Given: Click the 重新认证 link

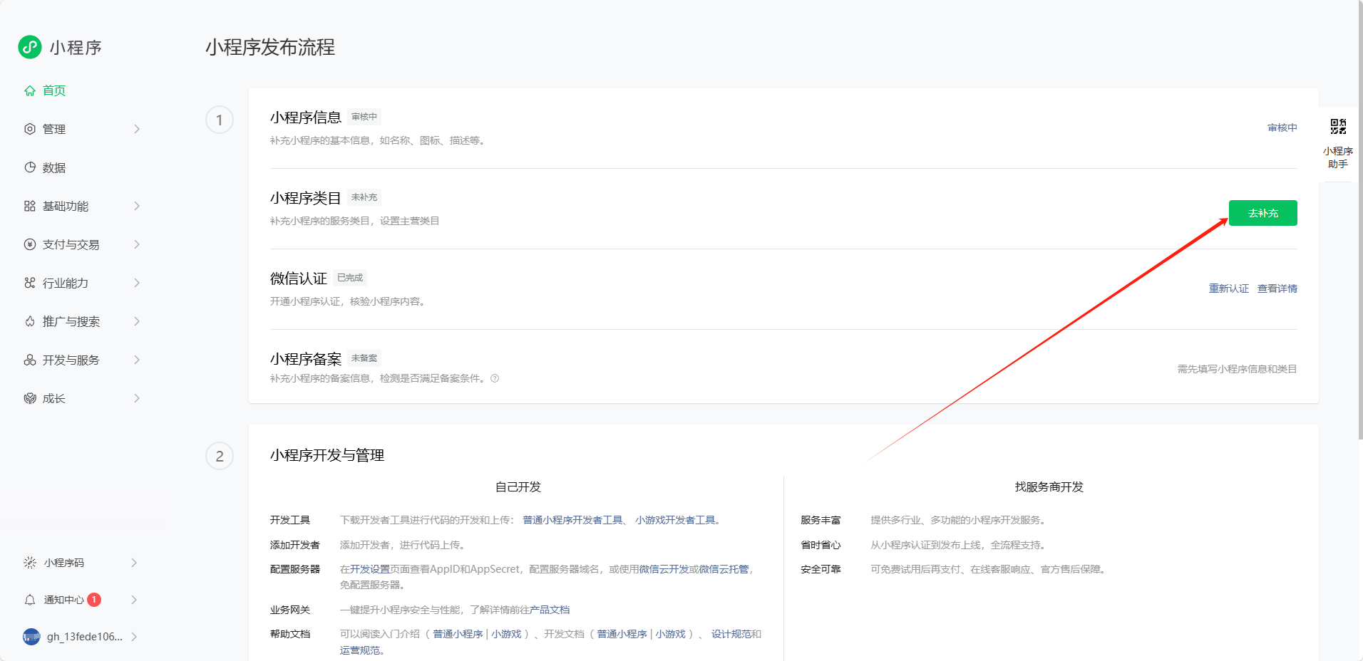Looking at the screenshot, I should [x=1228, y=288].
